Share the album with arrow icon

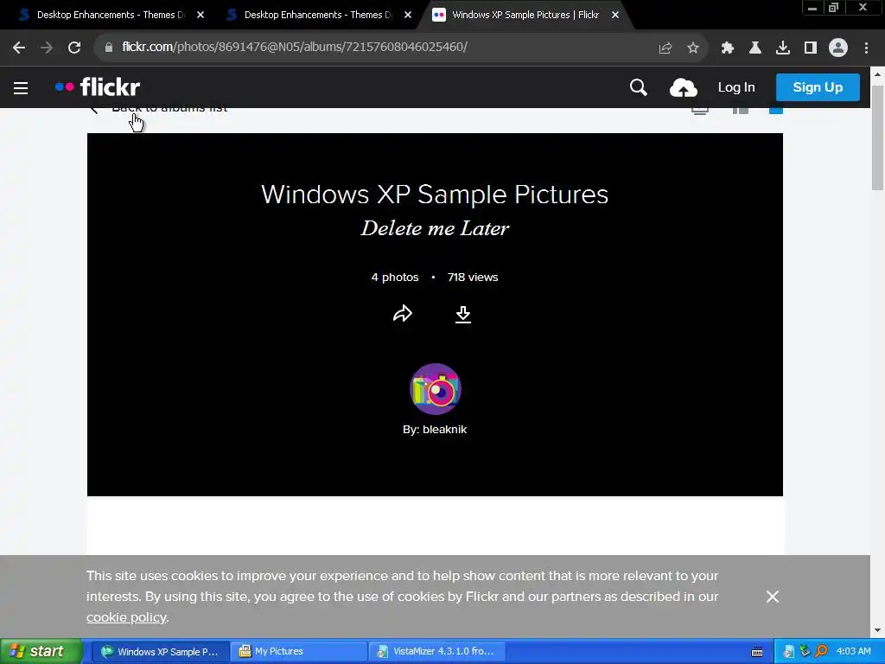coord(403,313)
